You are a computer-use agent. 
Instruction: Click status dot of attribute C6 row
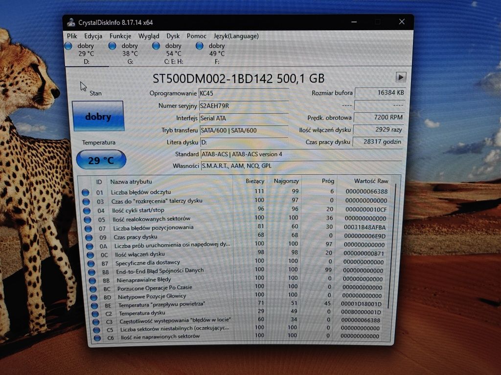pos(97,338)
